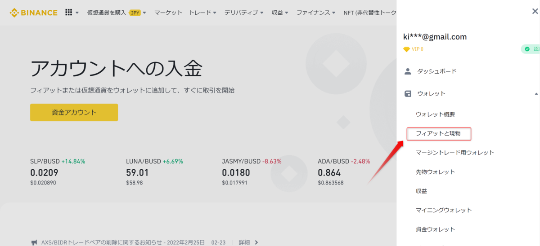Open ADA/BUSD price ticker

pos(344,171)
